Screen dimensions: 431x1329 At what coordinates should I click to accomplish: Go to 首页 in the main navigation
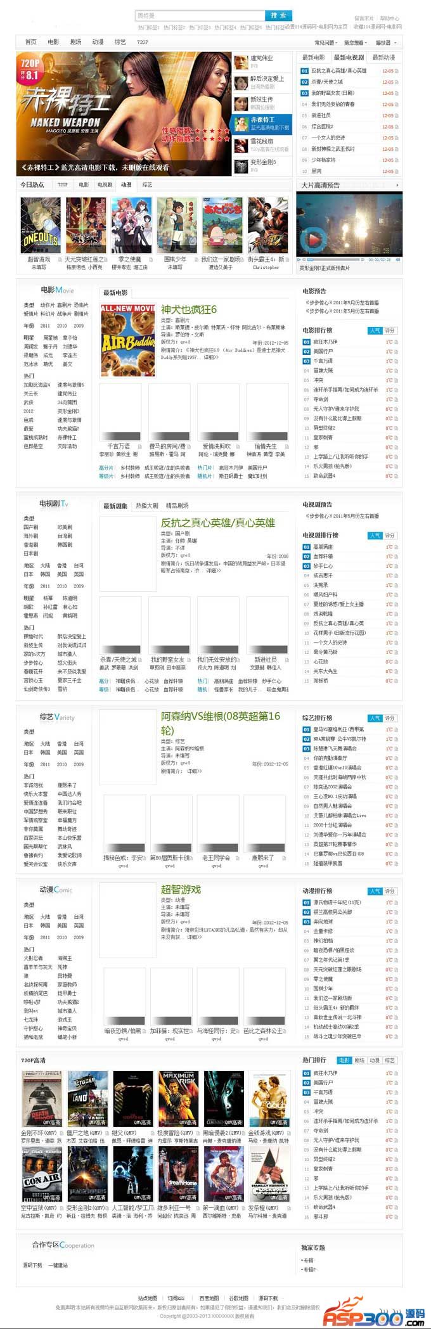(30, 42)
